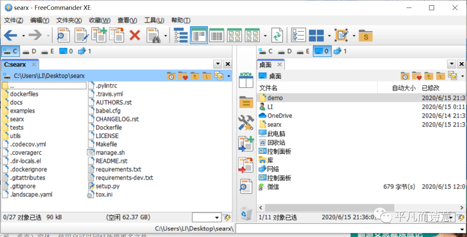Click the Back navigation arrow

click(10, 35)
